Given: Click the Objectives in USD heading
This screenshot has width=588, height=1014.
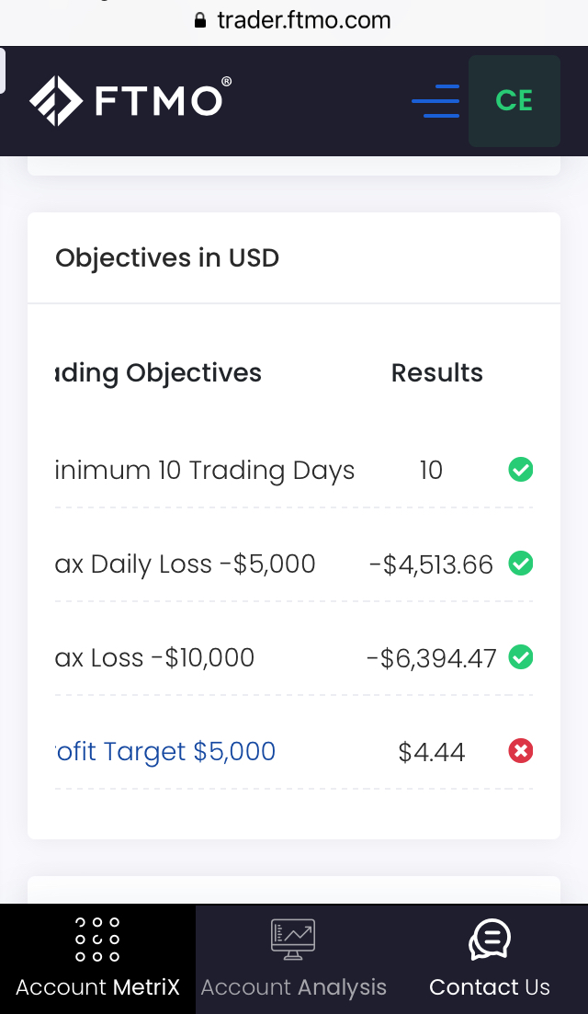Looking at the screenshot, I should point(167,258).
